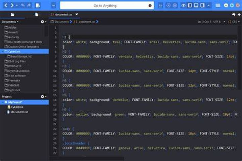Screen dimensions: 242x161
Task: Select the DMS Log Files folder
Action: [15, 61]
